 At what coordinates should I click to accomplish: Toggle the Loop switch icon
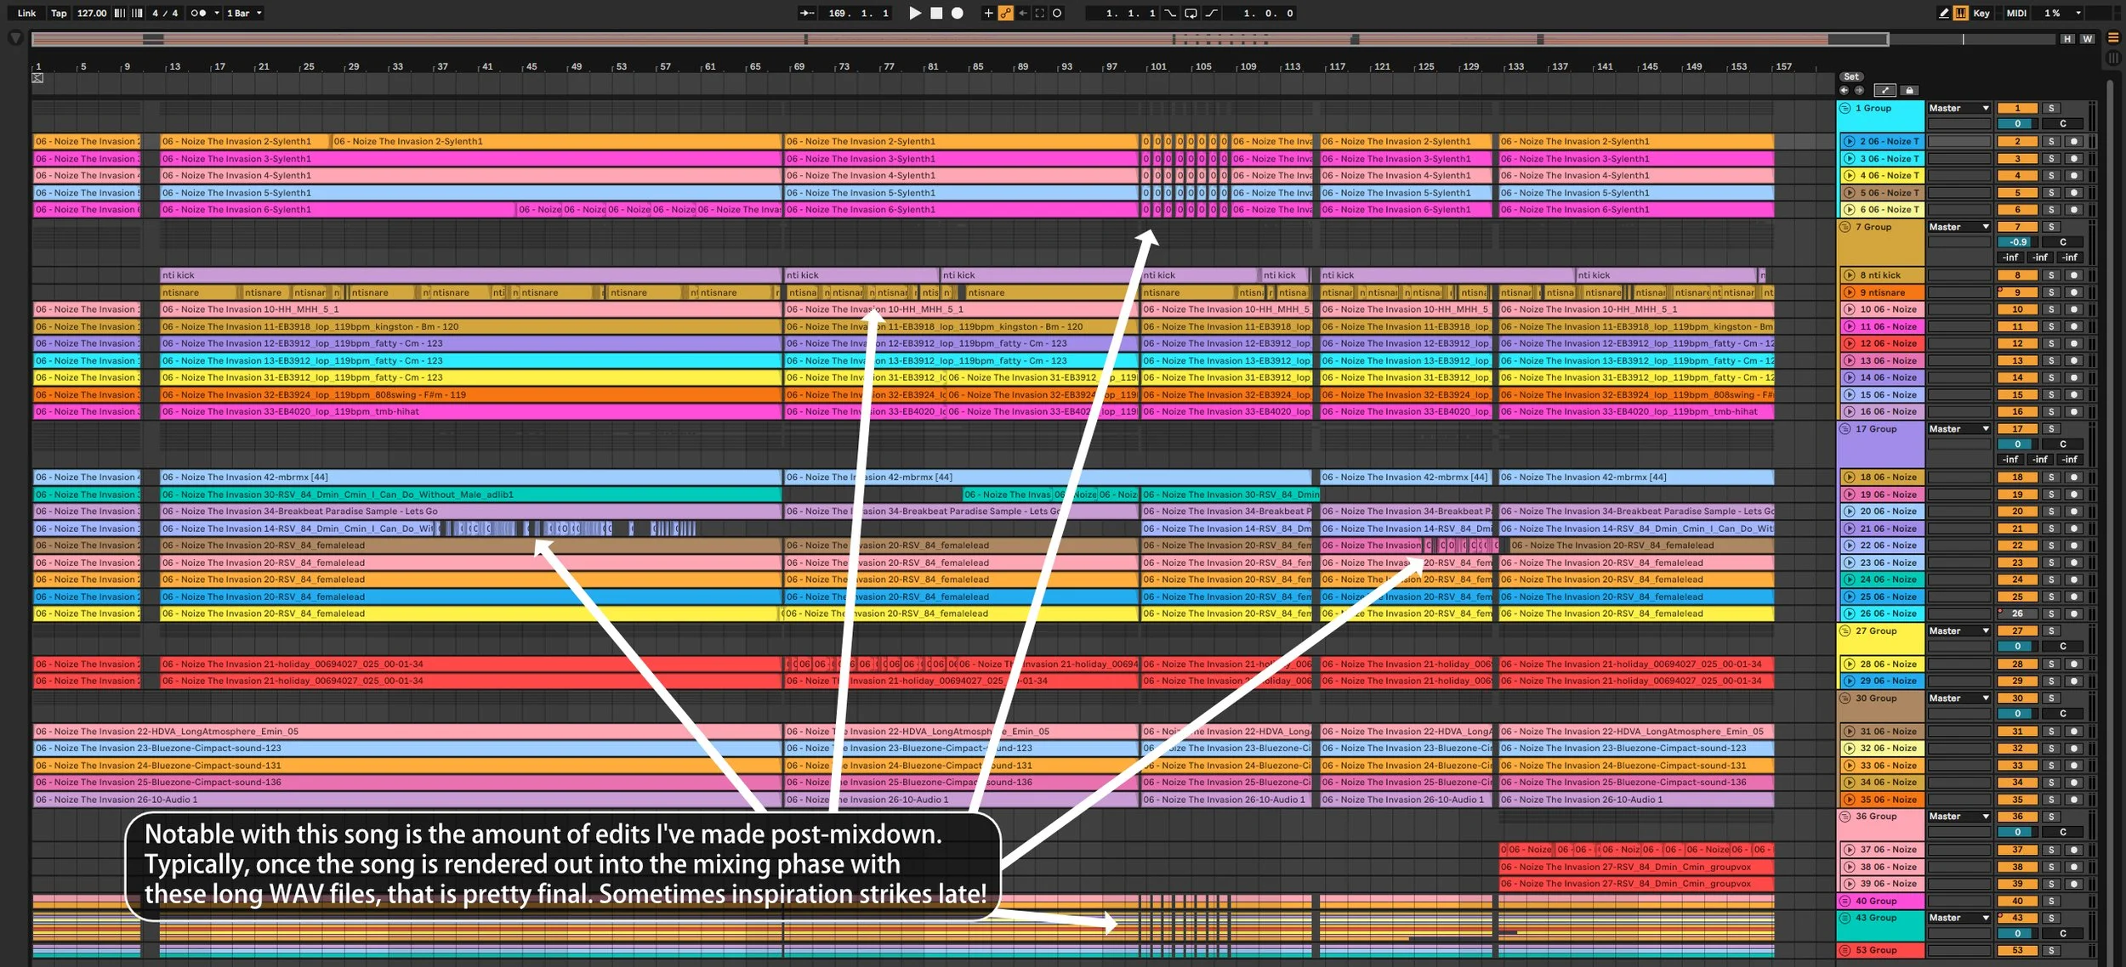[x=1191, y=13]
